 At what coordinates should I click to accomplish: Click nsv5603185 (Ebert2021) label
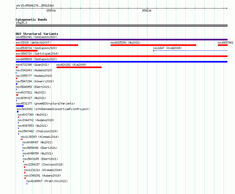click(x=40, y=159)
